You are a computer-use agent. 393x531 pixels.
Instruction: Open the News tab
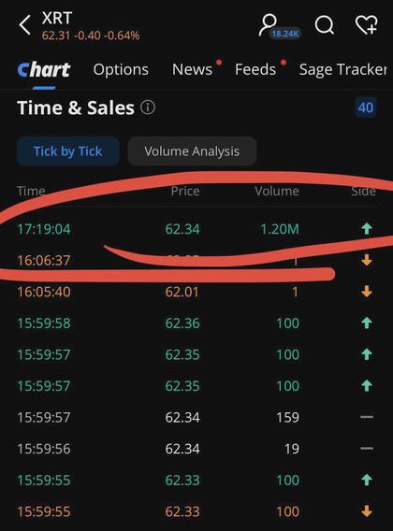[192, 69]
